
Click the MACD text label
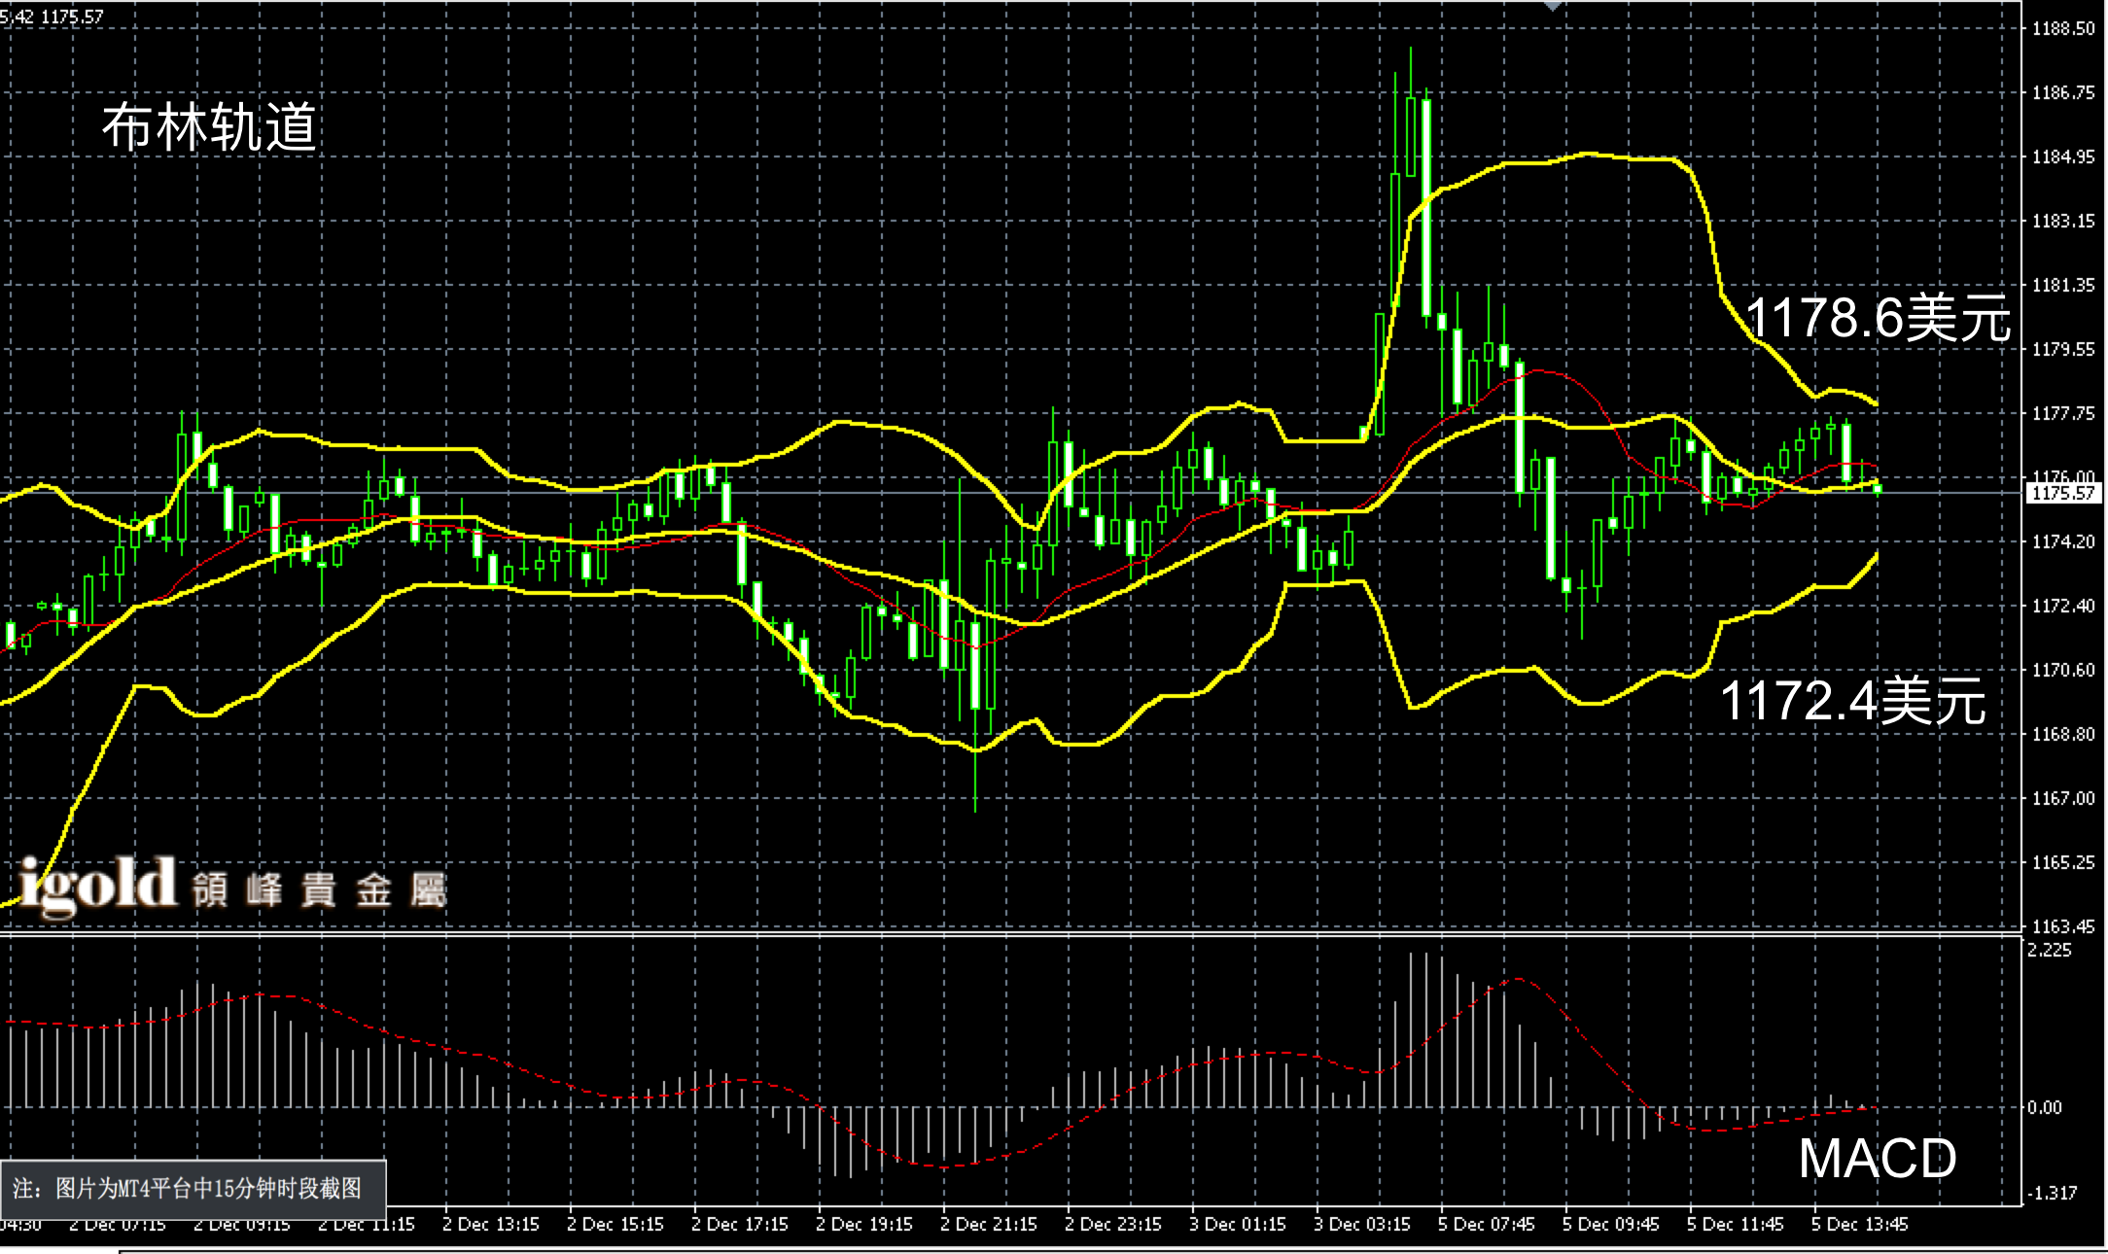(x=1877, y=1158)
